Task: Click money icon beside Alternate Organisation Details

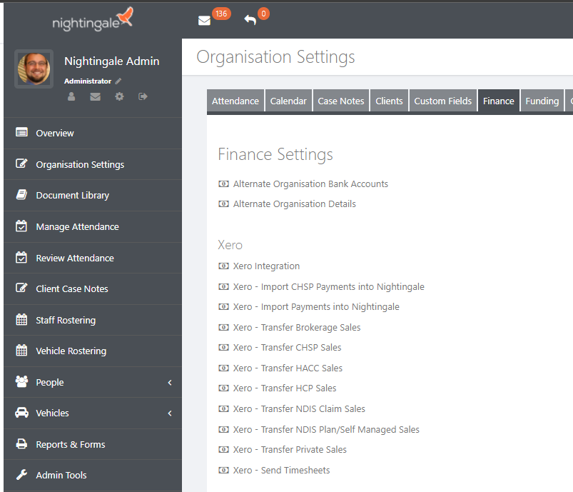Action: tap(223, 204)
